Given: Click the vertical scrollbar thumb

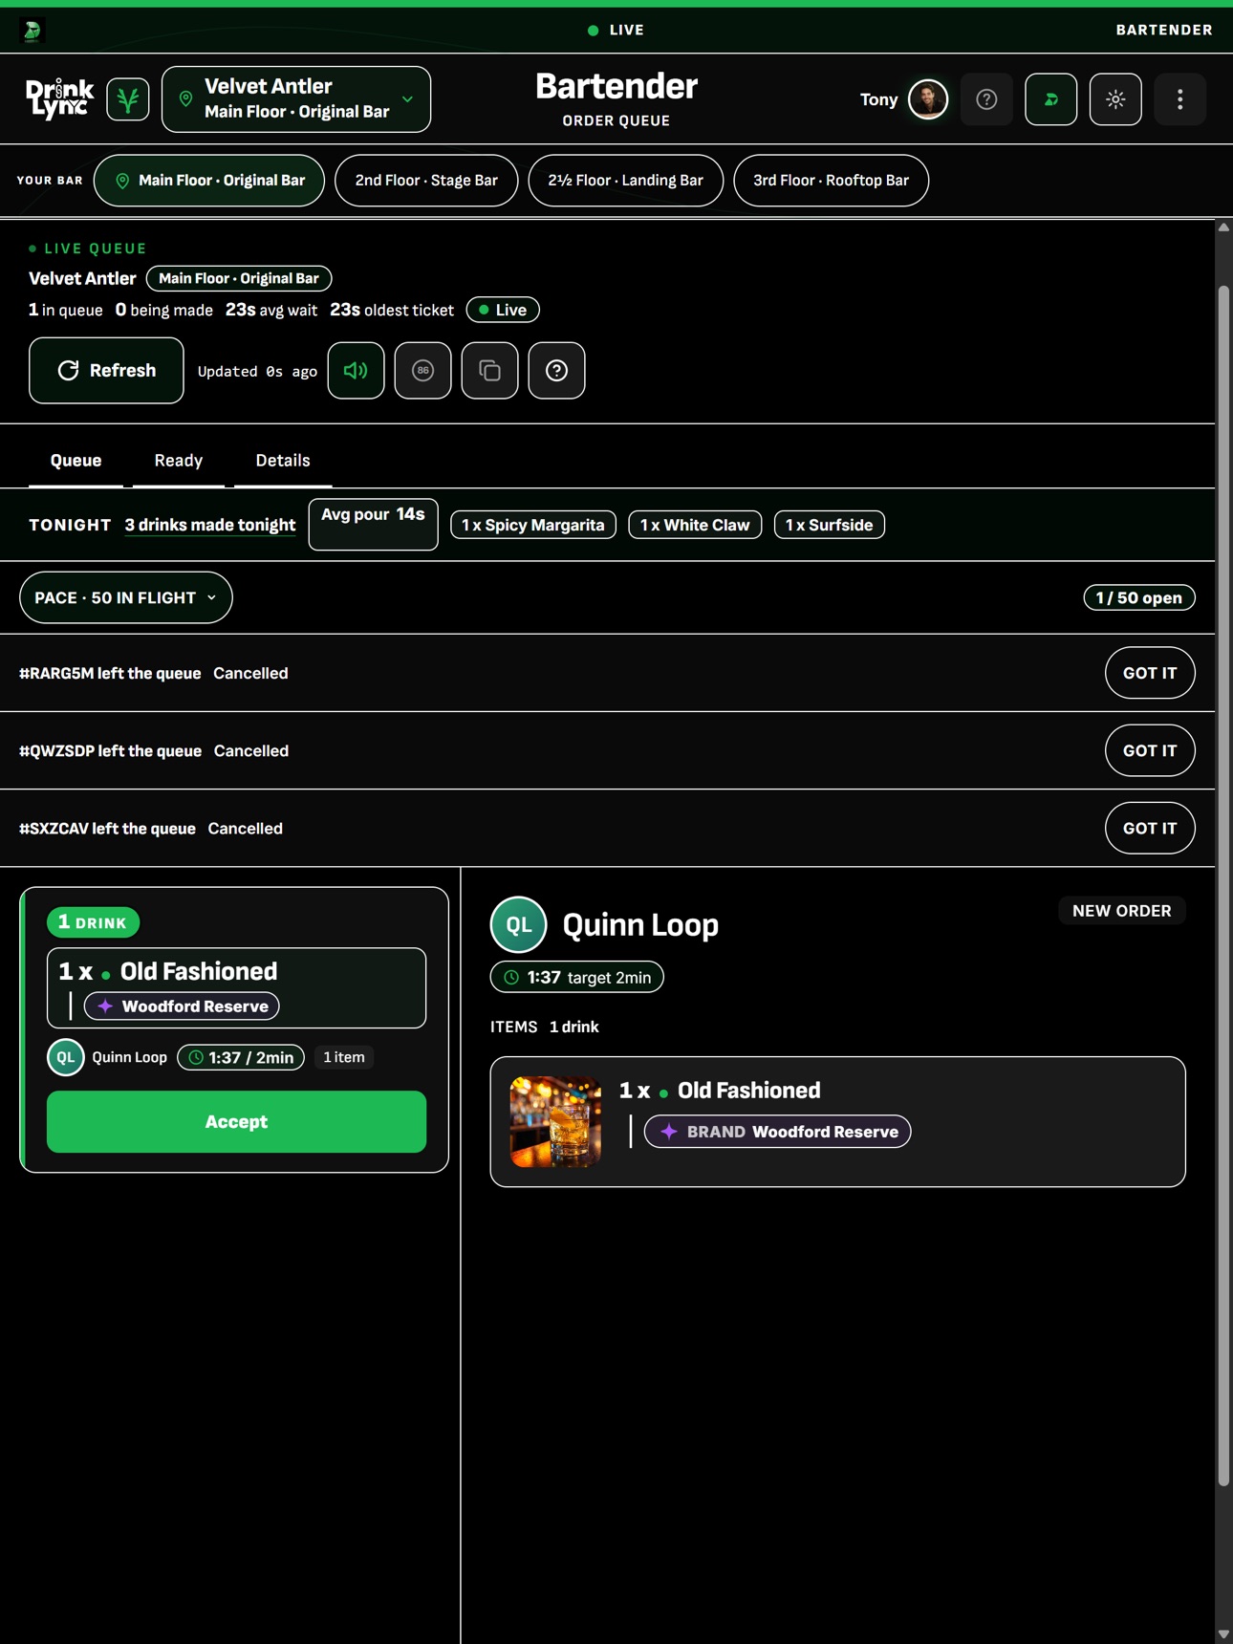Looking at the screenshot, I should tap(1223, 884).
